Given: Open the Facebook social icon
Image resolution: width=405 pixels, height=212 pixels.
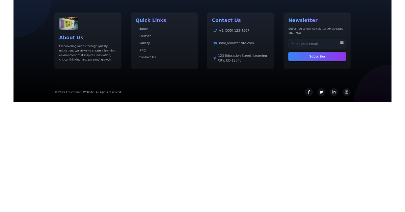Looking at the screenshot, I should tap(308, 92).
